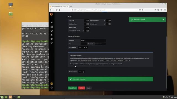The height and width of the screenshot is (99, 177).
Task: Click the clock in the system tray
Action: [x=175, y=97]
